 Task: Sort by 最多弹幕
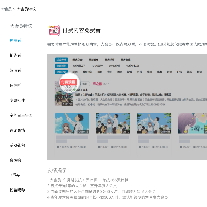(x=109, y=60)
